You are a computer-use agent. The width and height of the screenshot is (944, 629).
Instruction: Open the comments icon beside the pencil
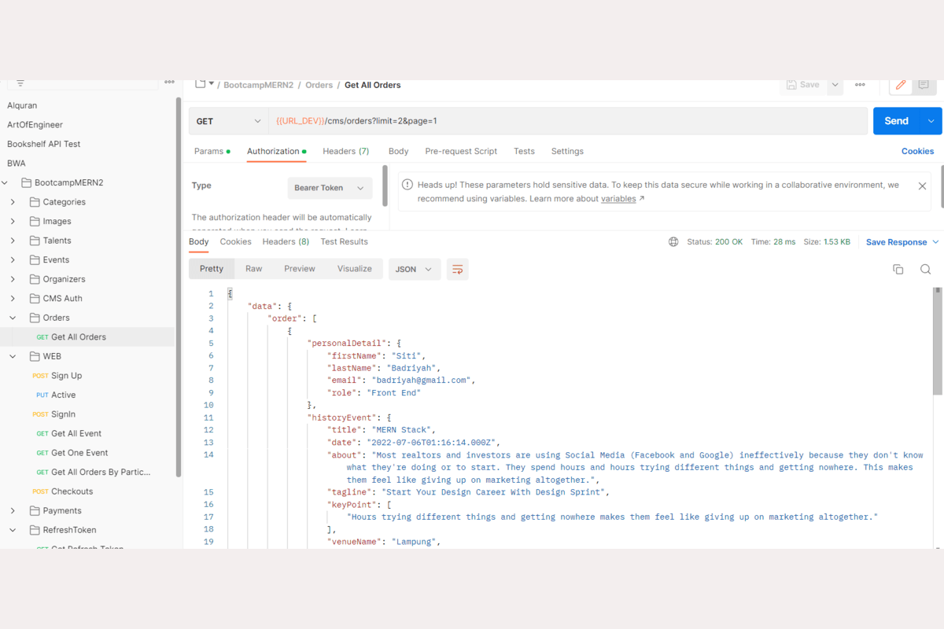[924, 85]
